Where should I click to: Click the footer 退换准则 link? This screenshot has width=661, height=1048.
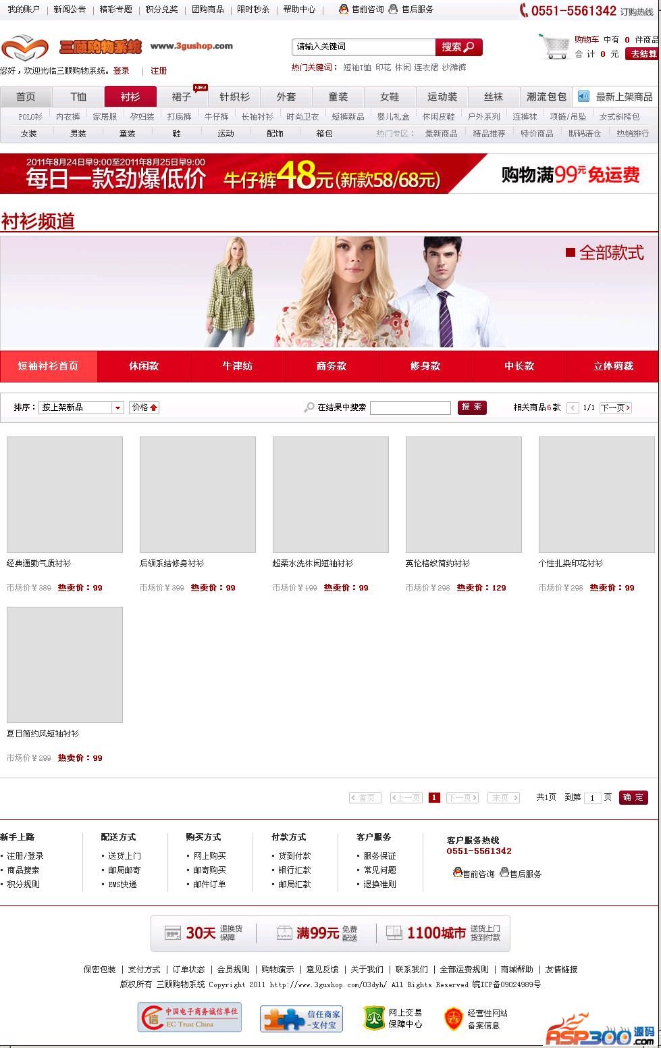[x=379, y=884]
